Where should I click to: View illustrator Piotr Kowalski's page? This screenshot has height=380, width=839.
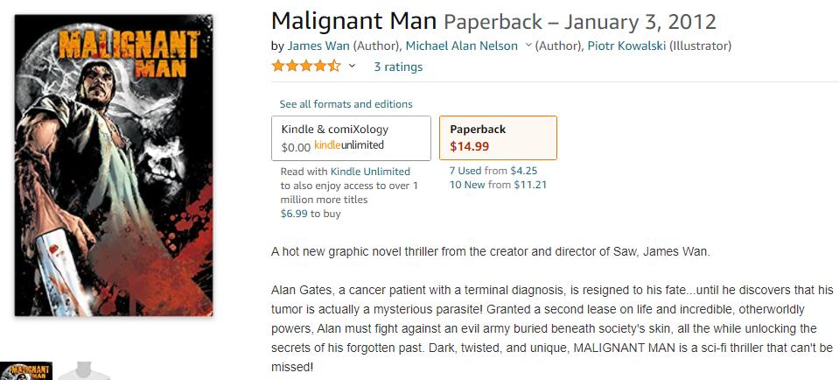(x=626, y=46)
